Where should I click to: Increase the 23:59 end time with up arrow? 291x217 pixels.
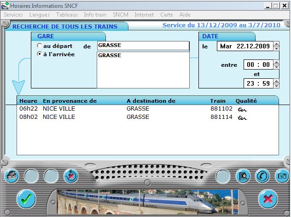[x=276, y=81]
